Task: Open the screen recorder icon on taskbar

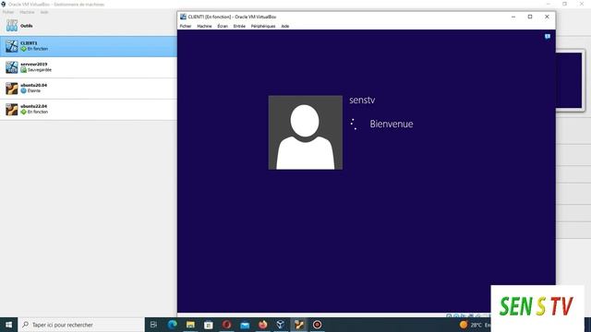Action: click(317, 325)
